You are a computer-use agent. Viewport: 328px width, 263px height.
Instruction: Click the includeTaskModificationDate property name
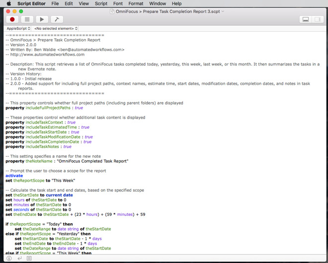[53, 137]
